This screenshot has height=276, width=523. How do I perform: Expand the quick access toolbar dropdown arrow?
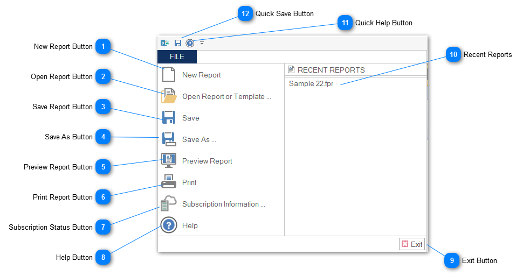(x=202, y=43)
